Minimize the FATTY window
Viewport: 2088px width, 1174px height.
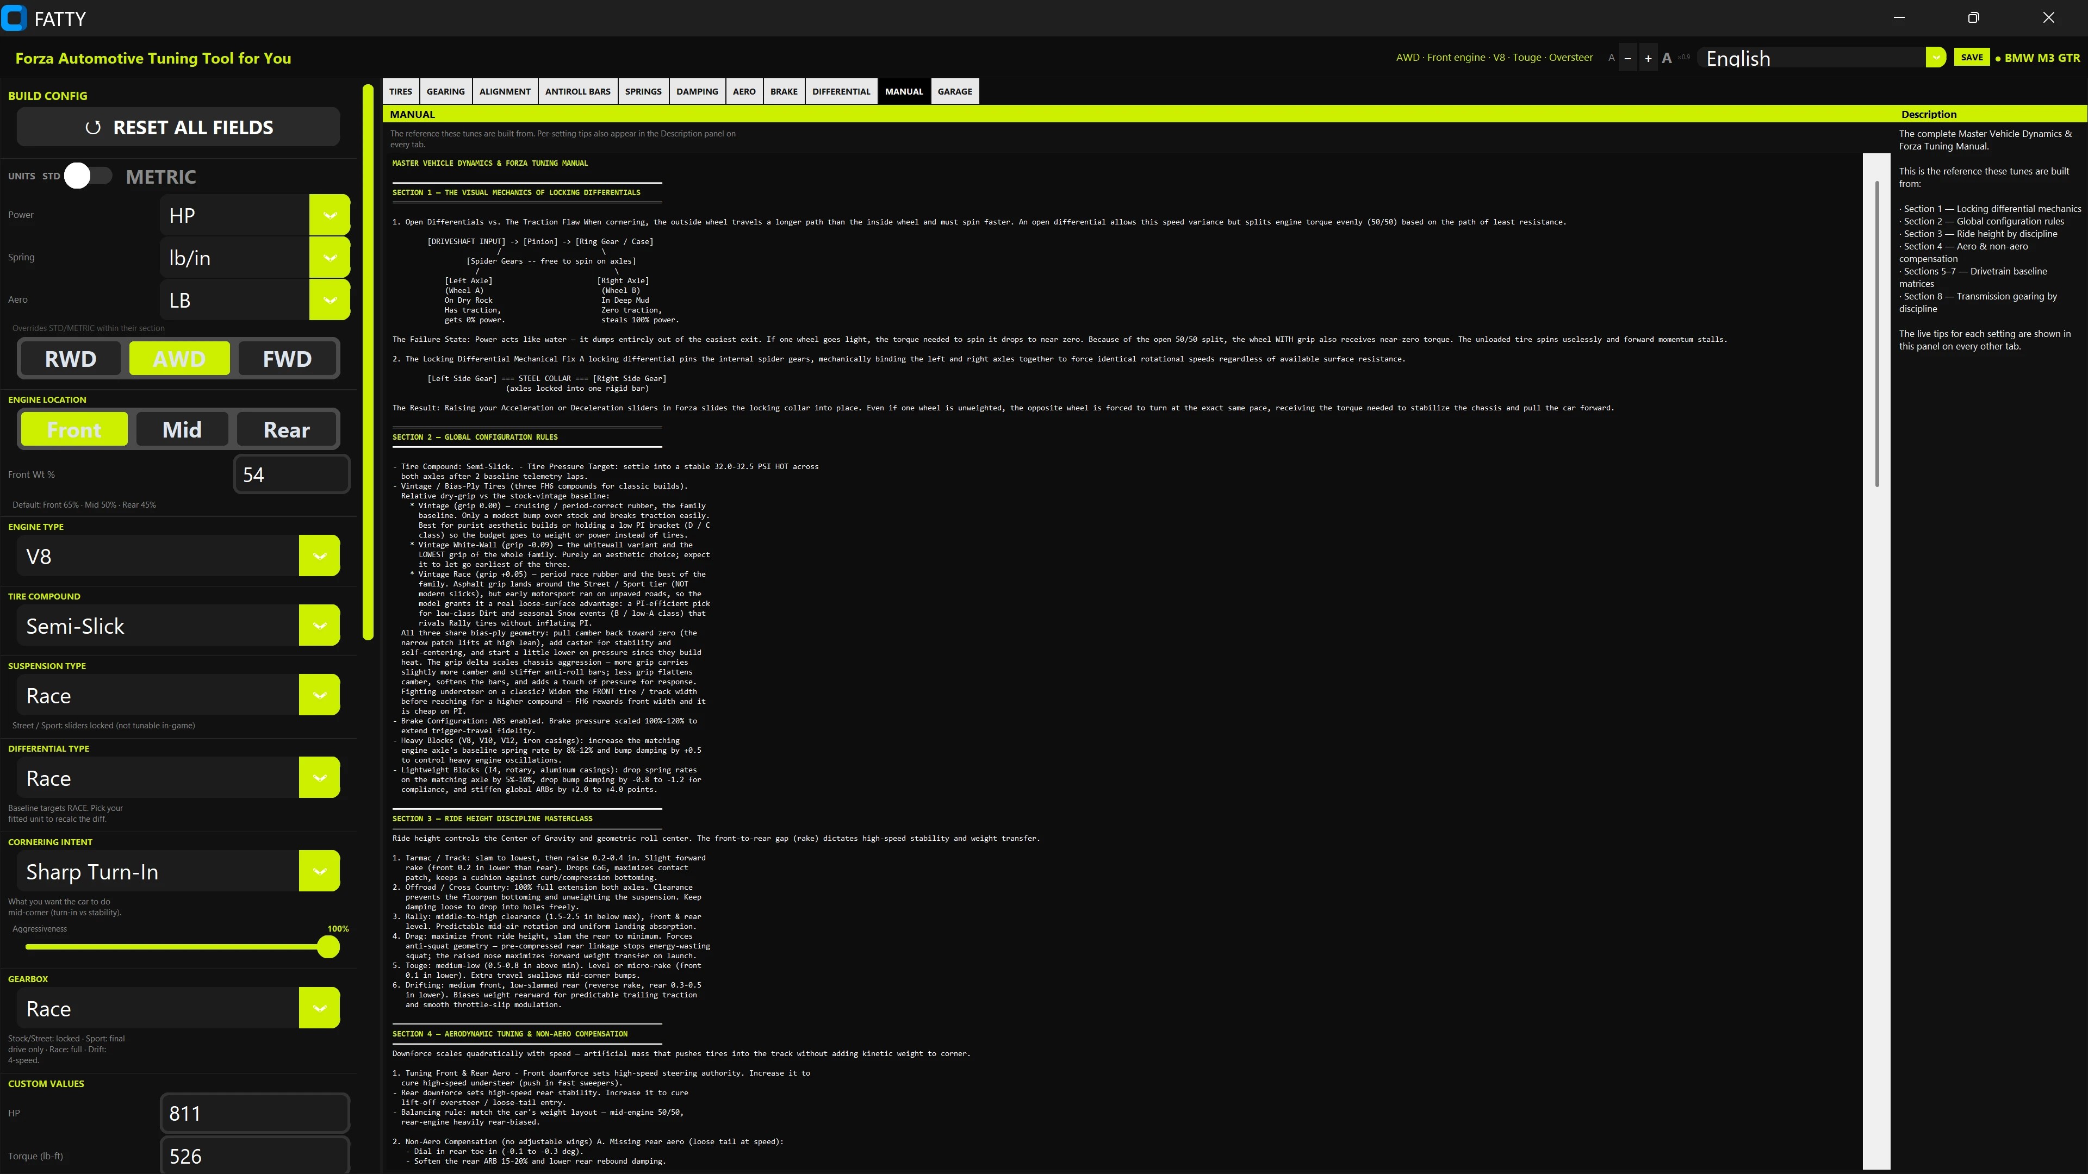click(1899, 18)
